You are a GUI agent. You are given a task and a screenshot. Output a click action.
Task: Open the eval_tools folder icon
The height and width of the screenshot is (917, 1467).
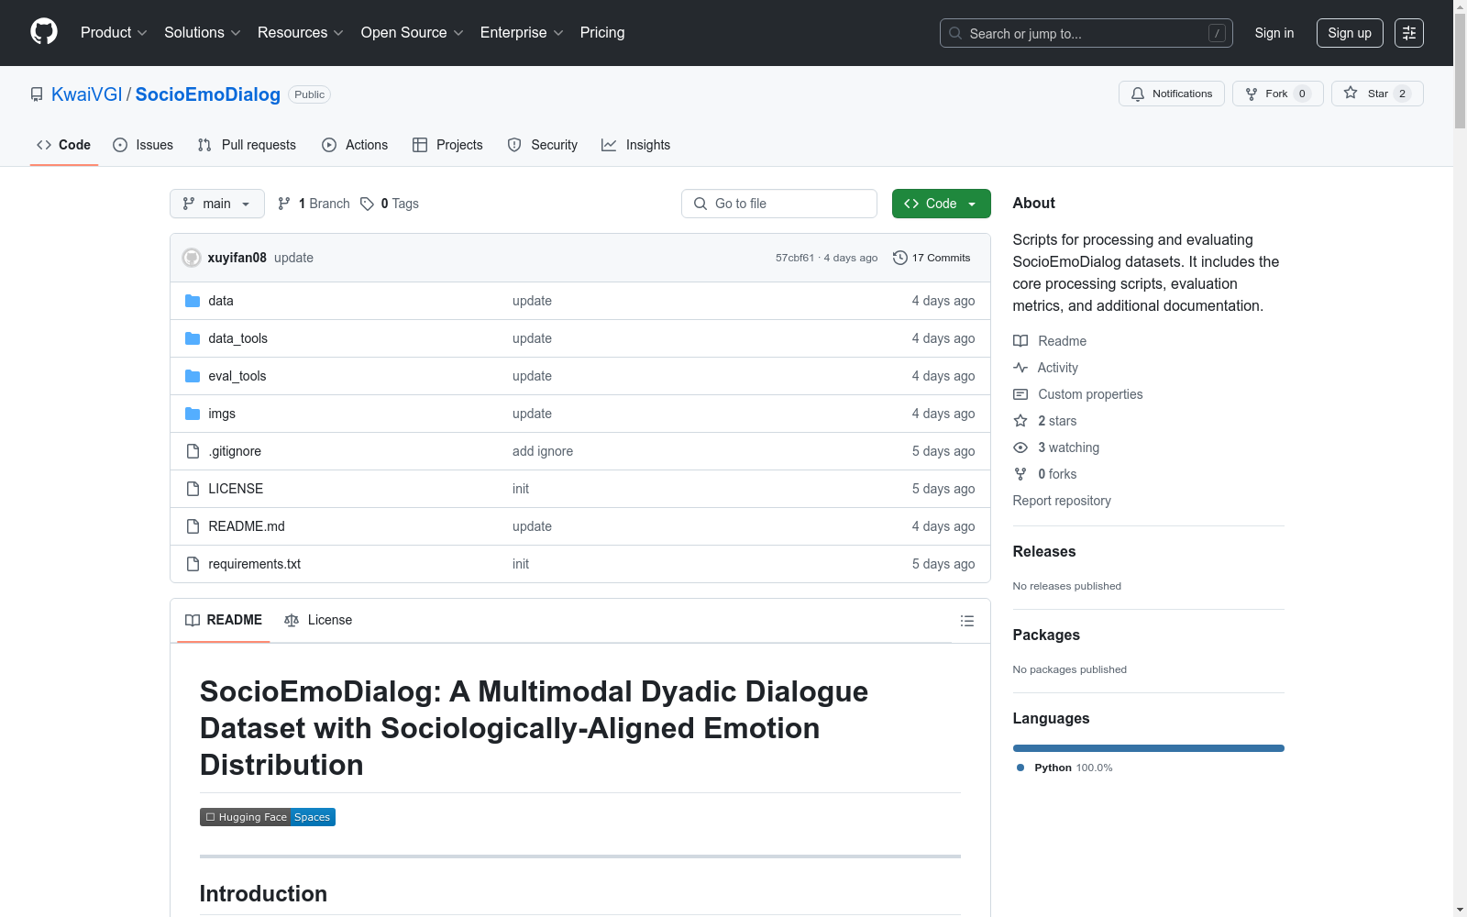pos(193,376)
